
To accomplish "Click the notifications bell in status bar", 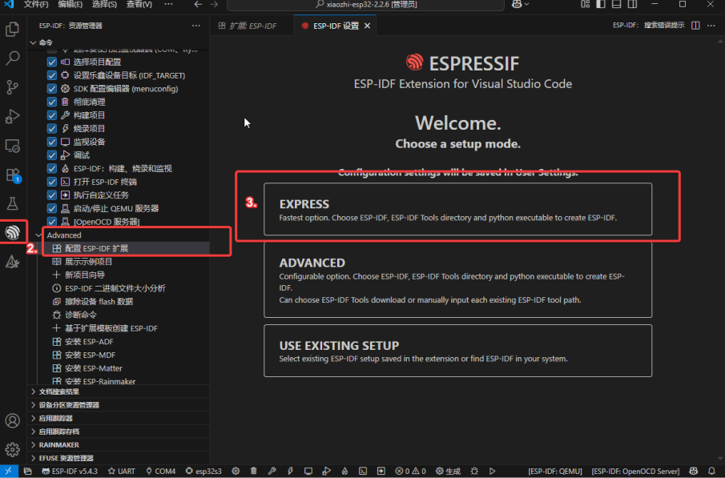I will 712,471.
